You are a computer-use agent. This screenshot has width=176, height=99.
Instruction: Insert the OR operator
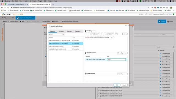tap(116, 34)
